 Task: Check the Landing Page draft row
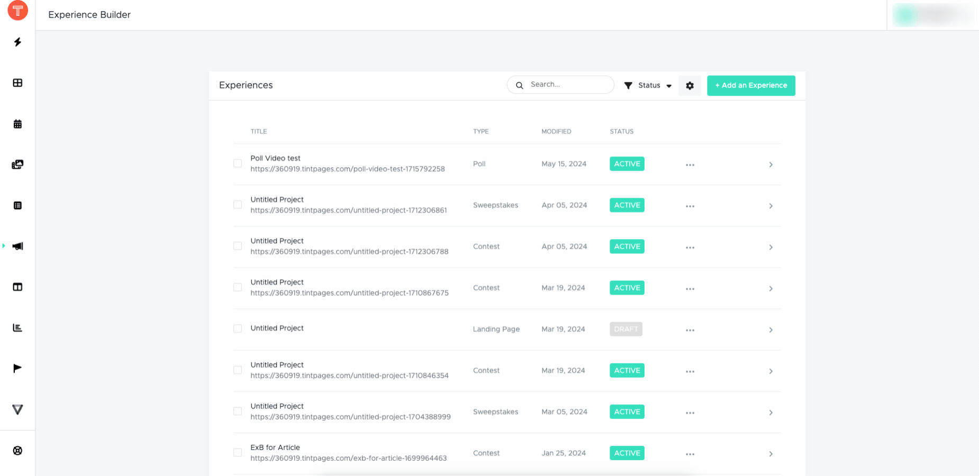pos(238,328)
